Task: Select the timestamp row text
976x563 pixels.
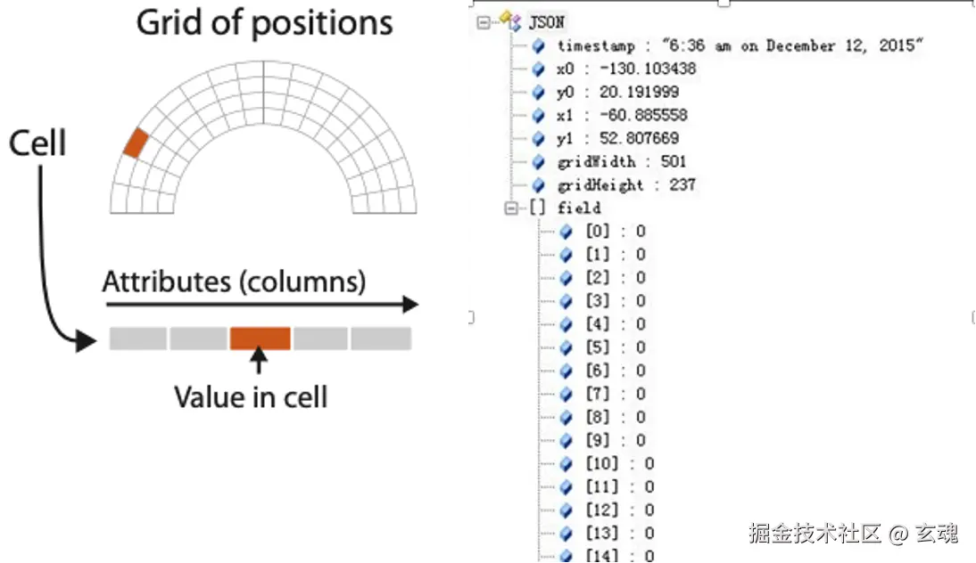Action: click(740, 46)
